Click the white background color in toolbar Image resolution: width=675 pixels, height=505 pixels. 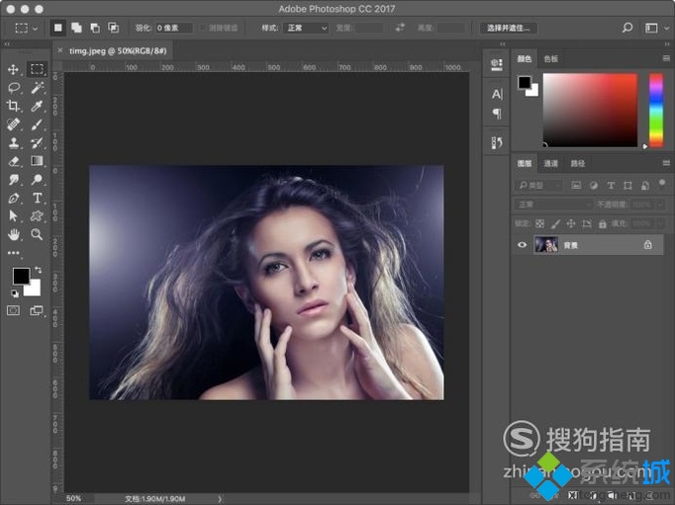pyautogui.click(x=34, y=289)
